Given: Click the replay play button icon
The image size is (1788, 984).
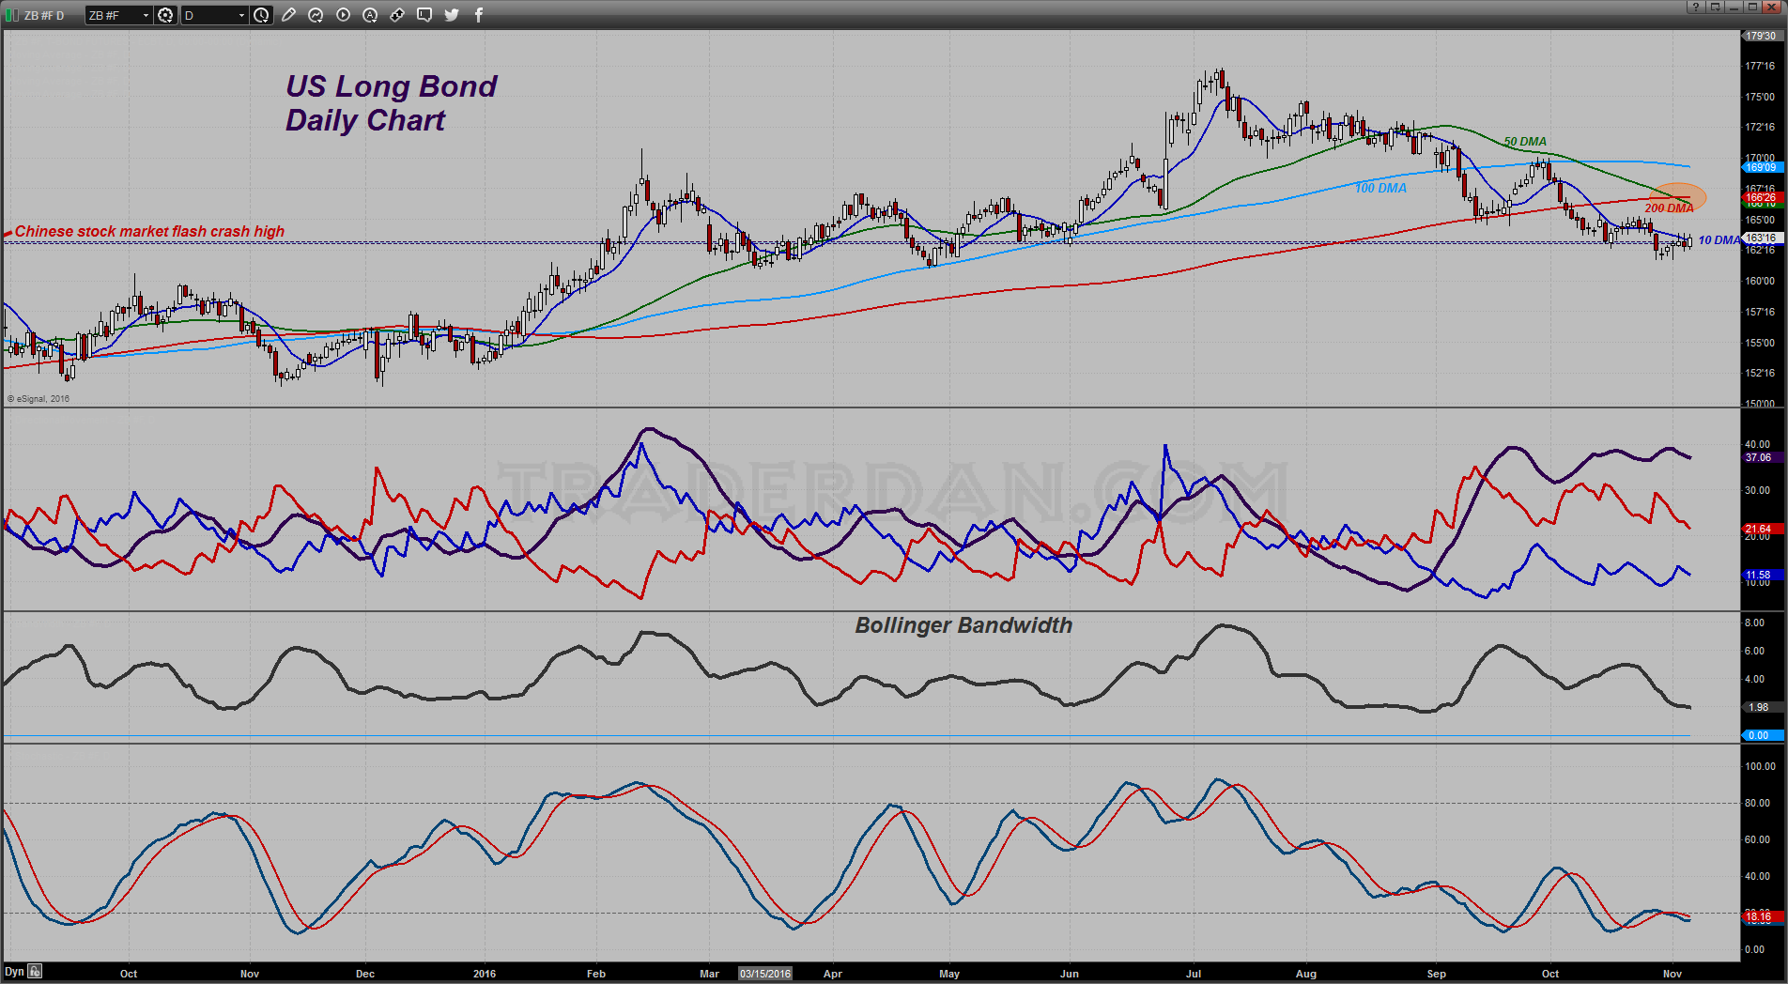Looking at the screenshot, I should pos(343,15).
